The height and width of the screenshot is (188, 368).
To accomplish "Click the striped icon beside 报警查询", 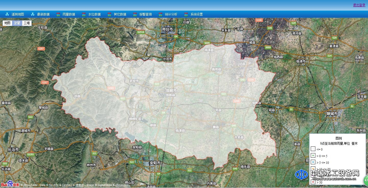I will pyautogui.click(x=135, y=15).
